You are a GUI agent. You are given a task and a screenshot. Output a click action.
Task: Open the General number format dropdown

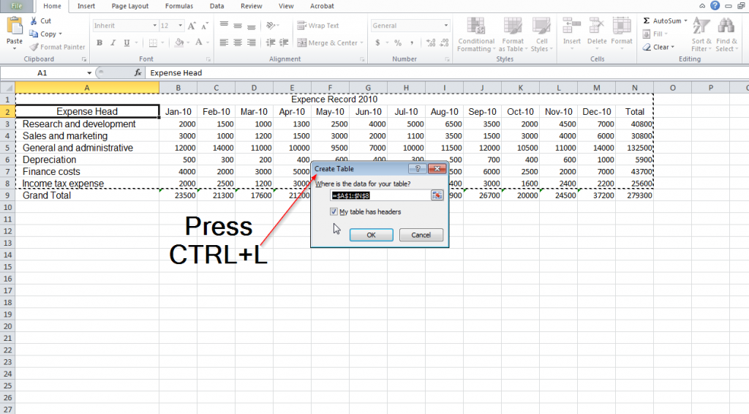[445, 26]
